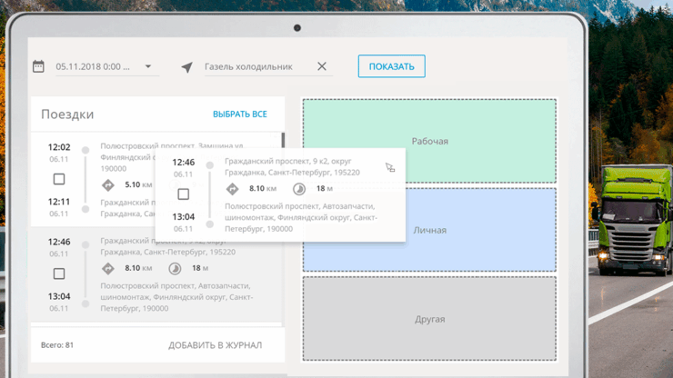Tick the checkbox in the floating 12:46 card
Screen dimensions: 673x378
pos(184,194)
